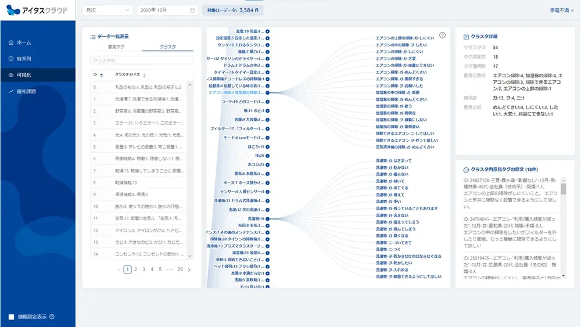Screen dimensions: 581x327
Task: Expand node コード:19 どのコード:1
Action: [x=267, y=102]
